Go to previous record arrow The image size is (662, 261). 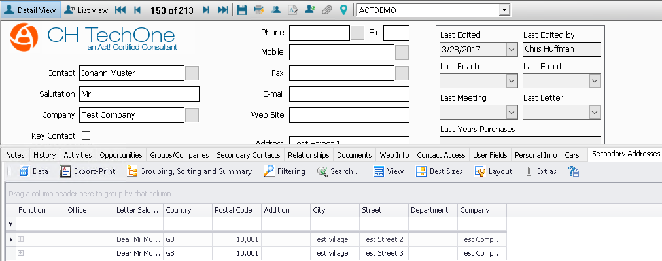pos(137,10)
